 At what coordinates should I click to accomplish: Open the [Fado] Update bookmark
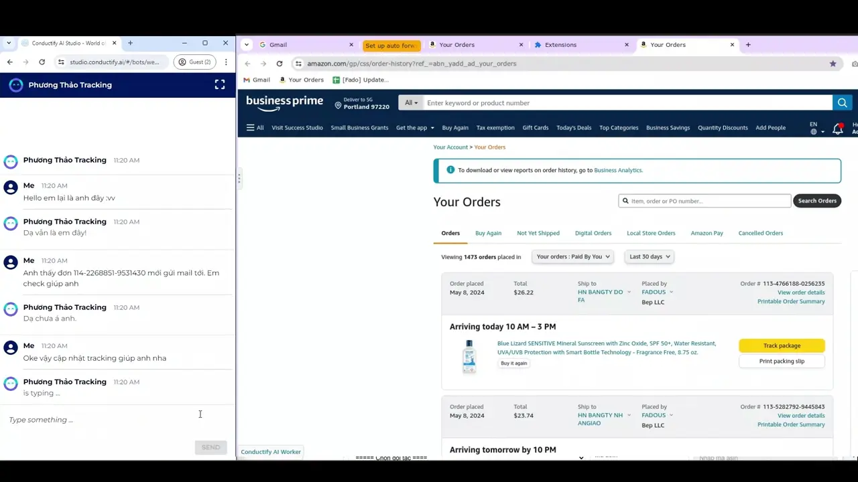(x=361, y=80)
